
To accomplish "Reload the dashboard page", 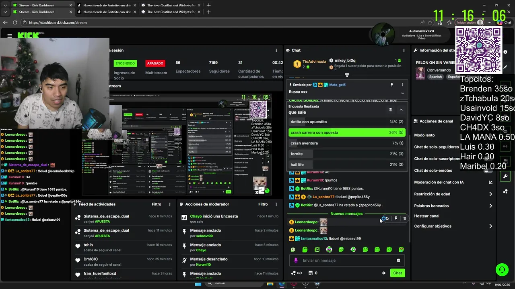I will [x=15, y=22].
